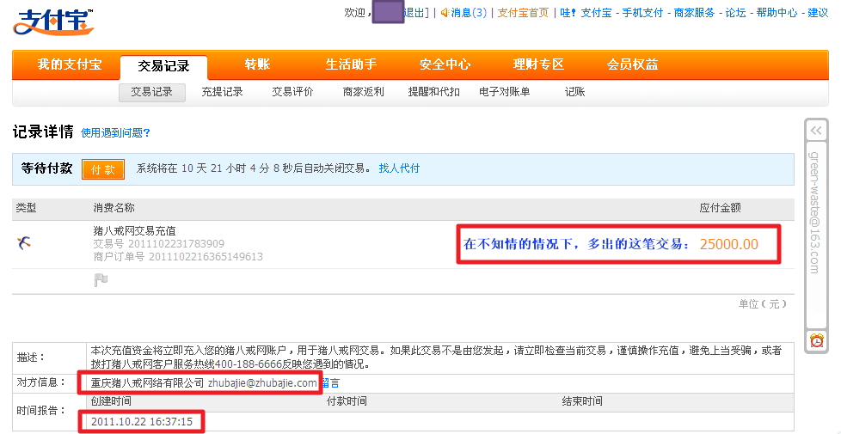This screenshot has height=434, width=841.
Task: Open the 消息(3) link
Action: click(469, 13)
